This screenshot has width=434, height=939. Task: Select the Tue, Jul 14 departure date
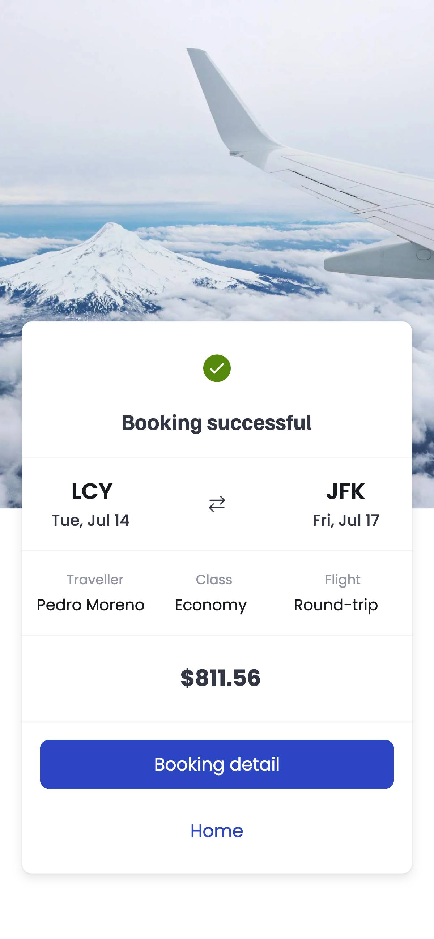tap(90, 520)
